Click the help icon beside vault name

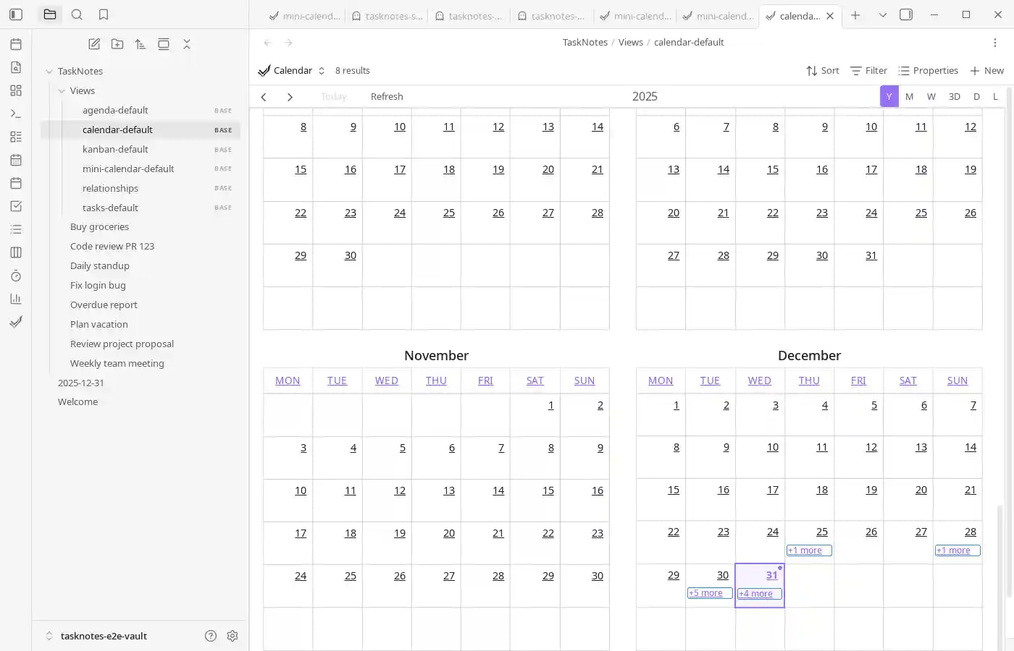coord(211,636)
